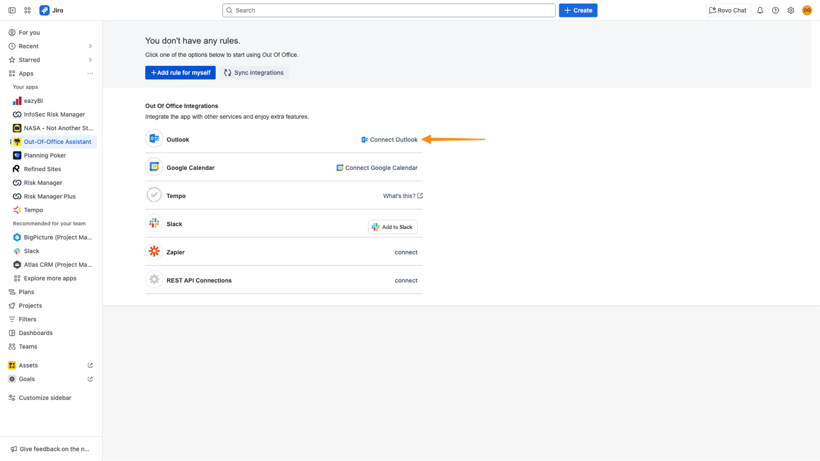Click the user profile avatar
This screenshot has height=461, width=820.
coord(807,10)
